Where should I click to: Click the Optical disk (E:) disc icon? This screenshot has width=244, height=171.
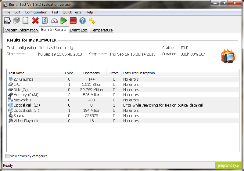(x=11, y=105)
